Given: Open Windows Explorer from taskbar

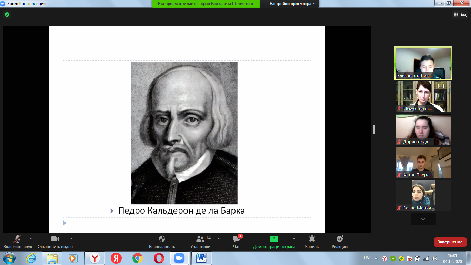Looking at the screenshot, I should (x=52, y=258).
